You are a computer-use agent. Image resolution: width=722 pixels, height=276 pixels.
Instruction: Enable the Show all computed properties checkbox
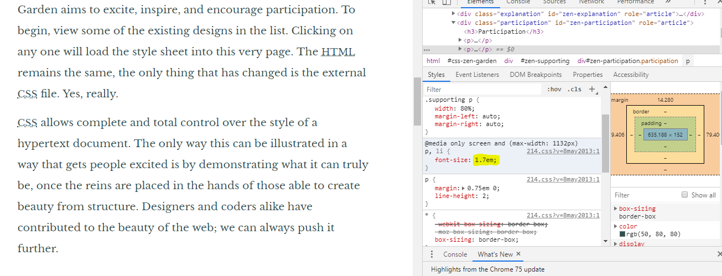pos(685,195)
